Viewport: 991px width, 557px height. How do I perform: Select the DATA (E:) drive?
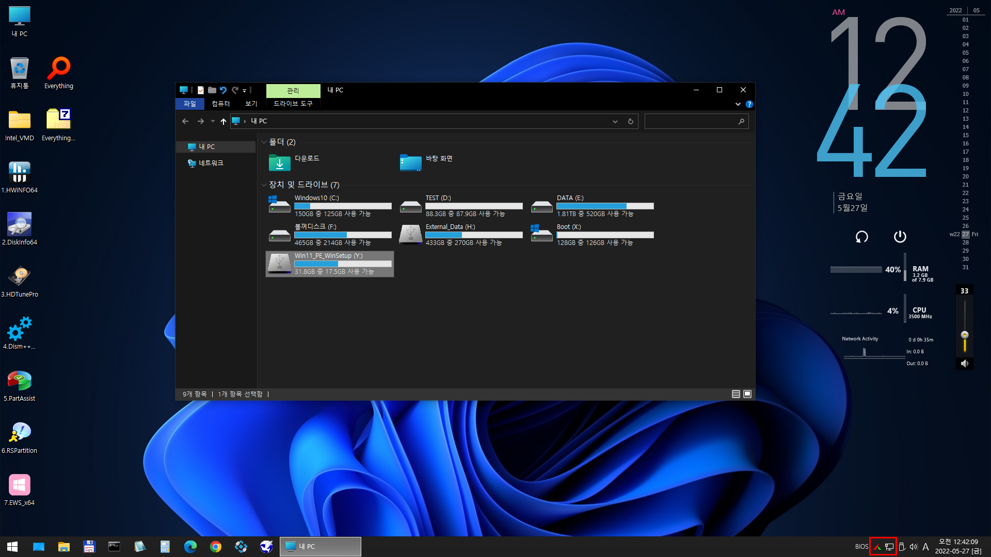click(592, 206)
